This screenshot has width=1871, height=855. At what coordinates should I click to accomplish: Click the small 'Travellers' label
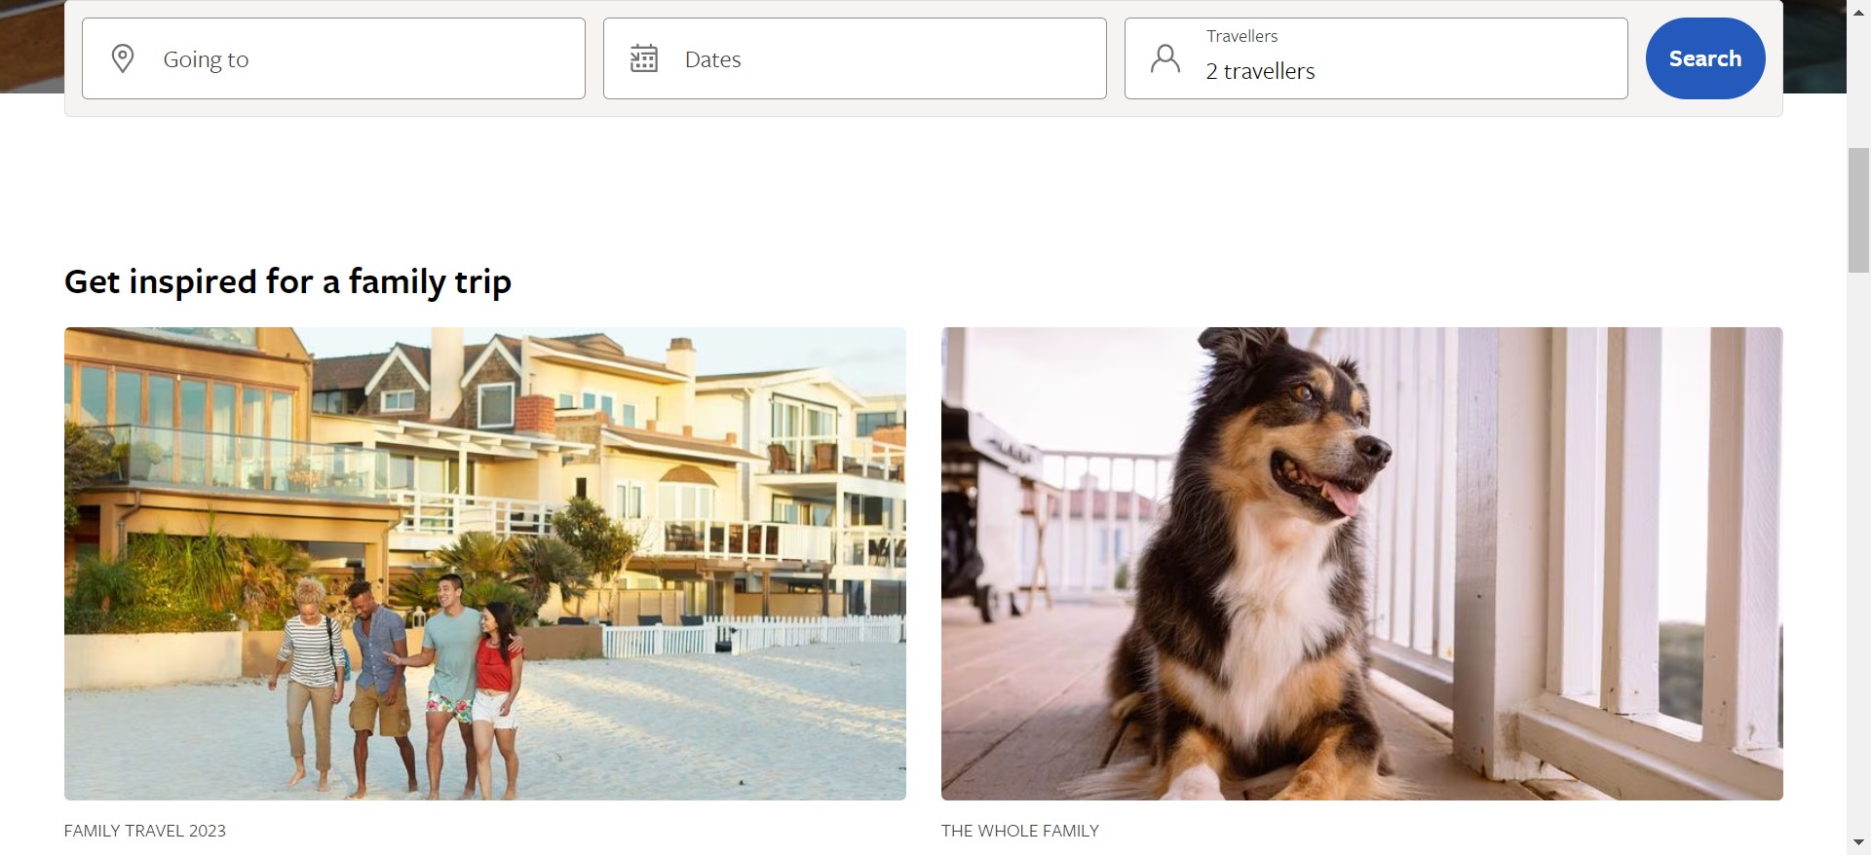[x=1241, y=36]
